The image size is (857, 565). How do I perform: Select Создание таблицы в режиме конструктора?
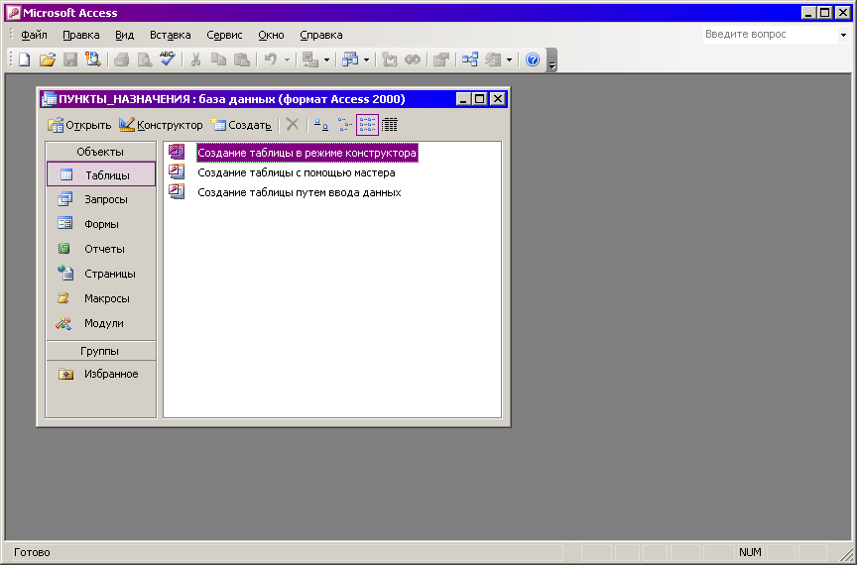pos(306,153)
